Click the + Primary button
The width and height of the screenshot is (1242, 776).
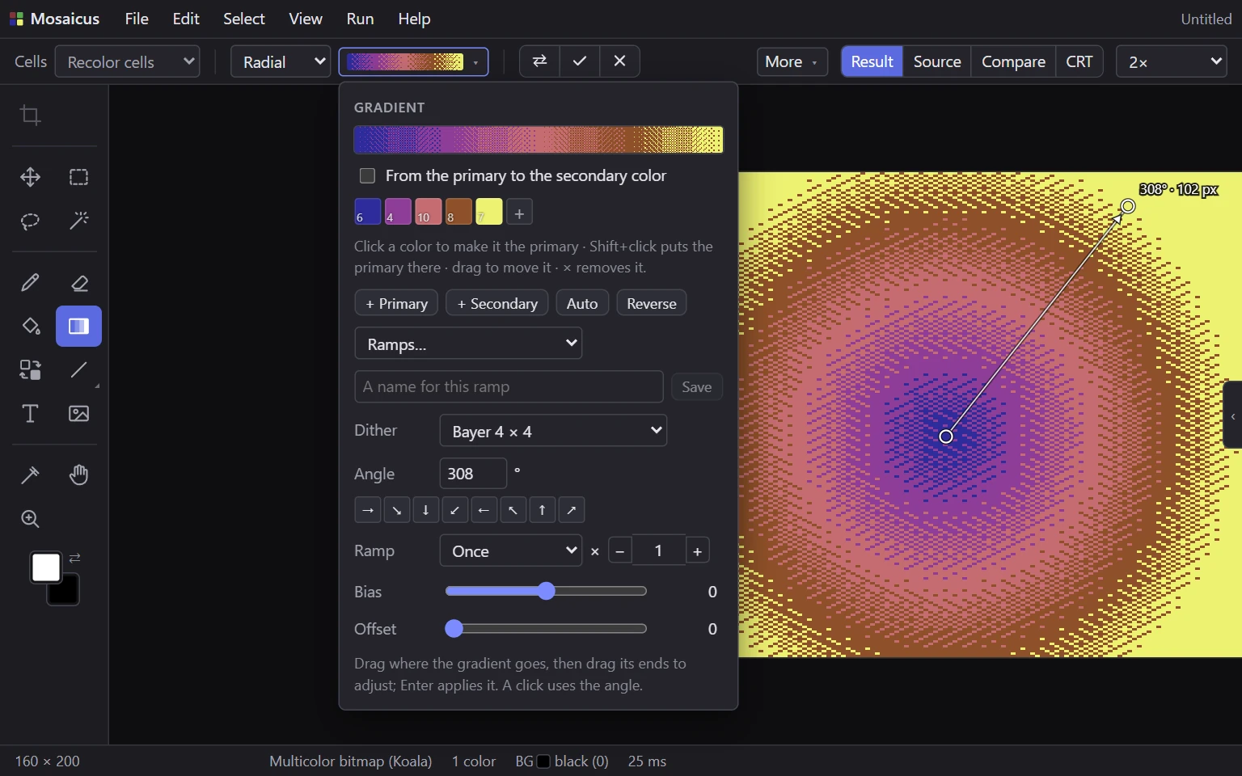pyautogui.click(x=396, y=303)
